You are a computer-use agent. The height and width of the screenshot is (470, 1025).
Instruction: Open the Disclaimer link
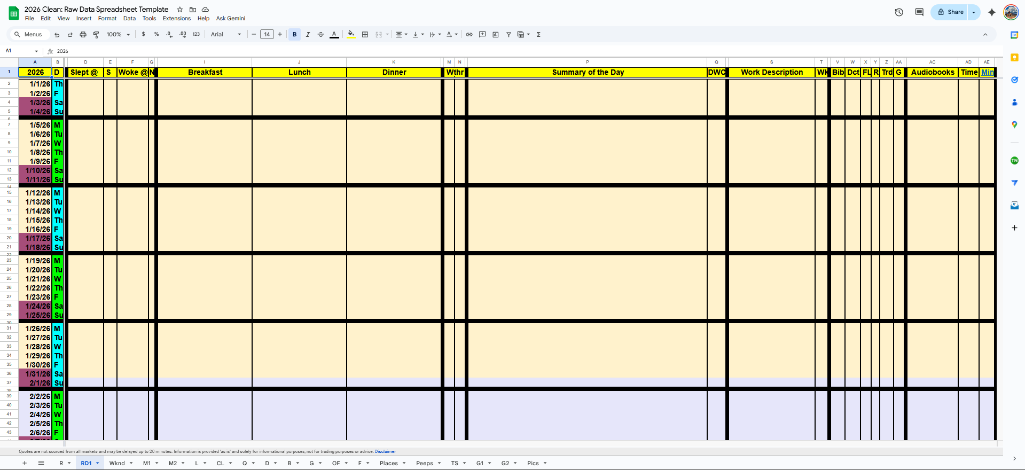coord(385,451)
